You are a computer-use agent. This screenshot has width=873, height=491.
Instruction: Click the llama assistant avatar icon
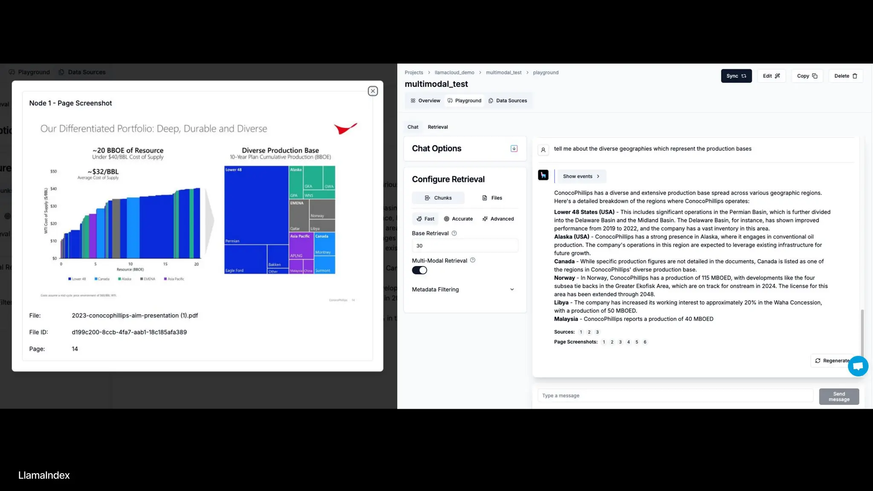[543, 175]
